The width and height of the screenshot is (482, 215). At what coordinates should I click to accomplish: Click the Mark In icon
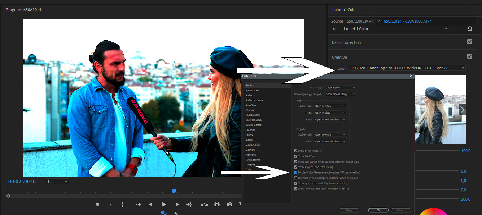point(111,204)
